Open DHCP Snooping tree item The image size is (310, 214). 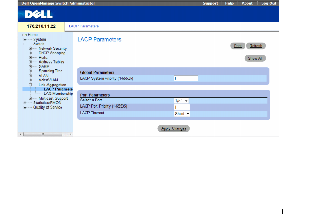coord(52,53)
